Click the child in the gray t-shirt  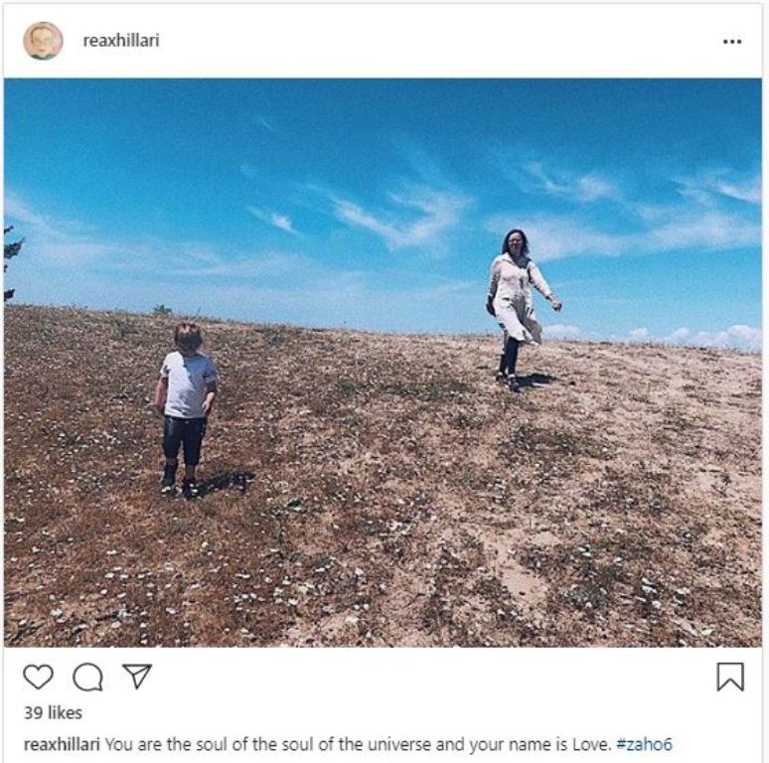tap(186, 410)
